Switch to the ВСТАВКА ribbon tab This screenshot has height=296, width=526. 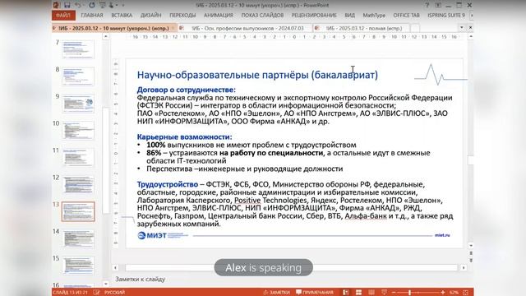click(x=122, y=15)
